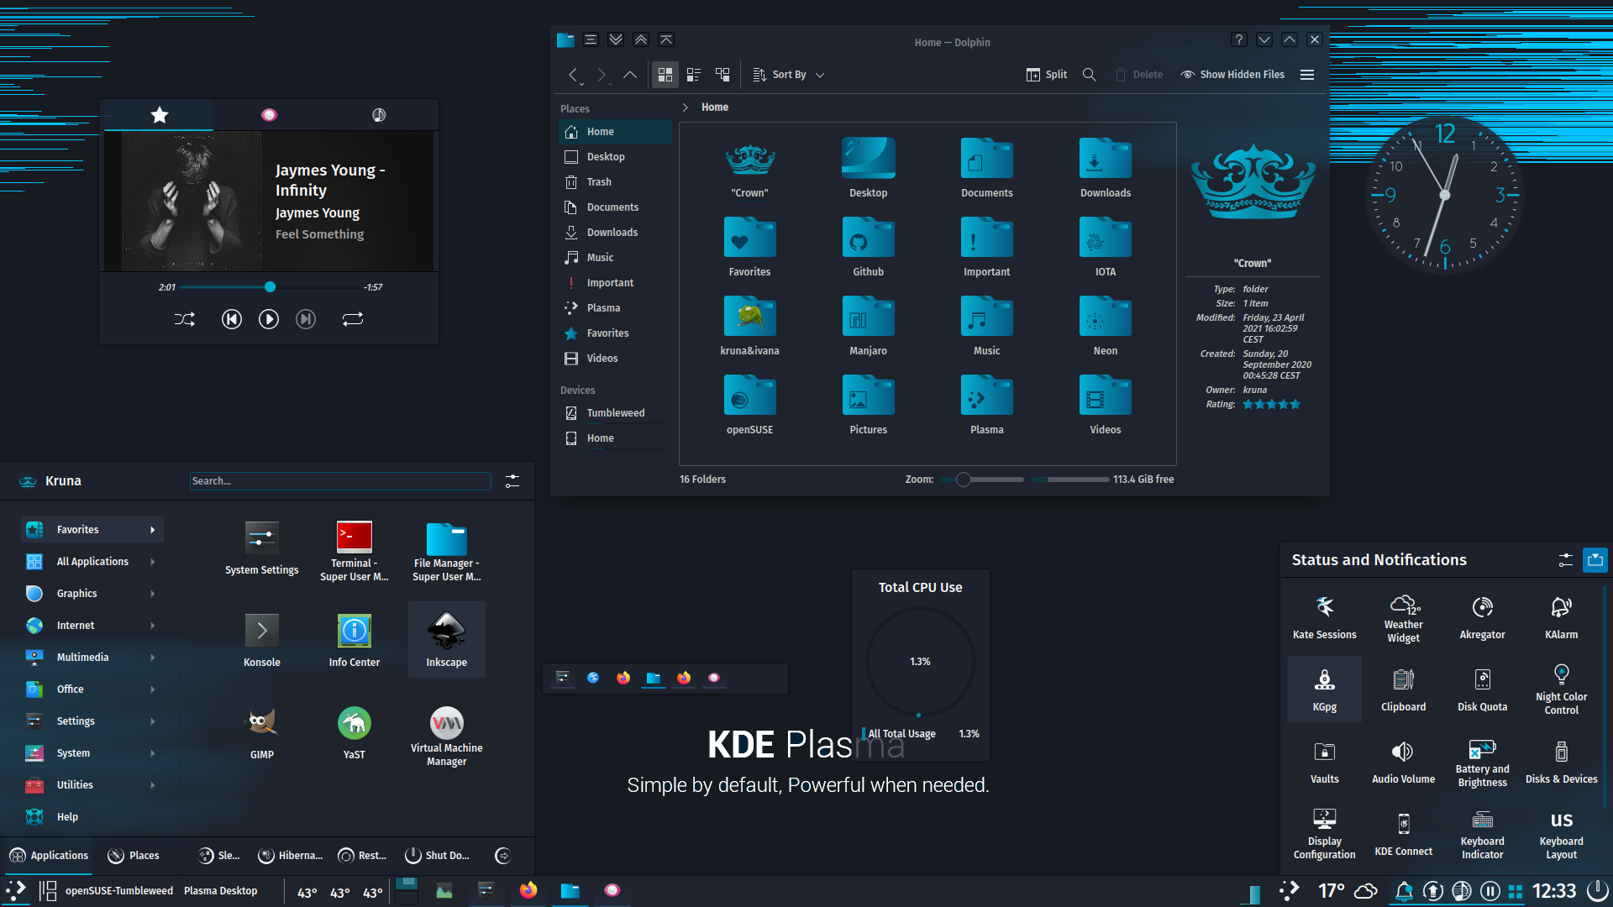Open the IOTA folder in Dolphin

[x=1105, y=246]
